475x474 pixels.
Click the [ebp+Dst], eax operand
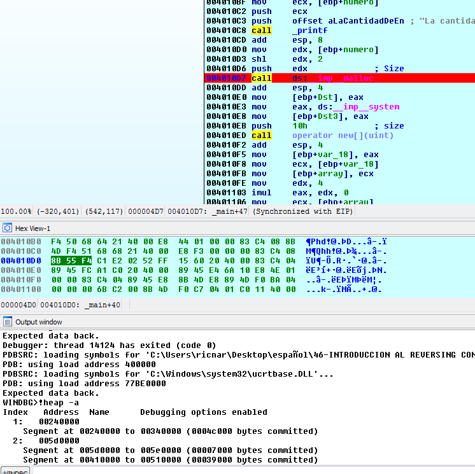point(328,97)
